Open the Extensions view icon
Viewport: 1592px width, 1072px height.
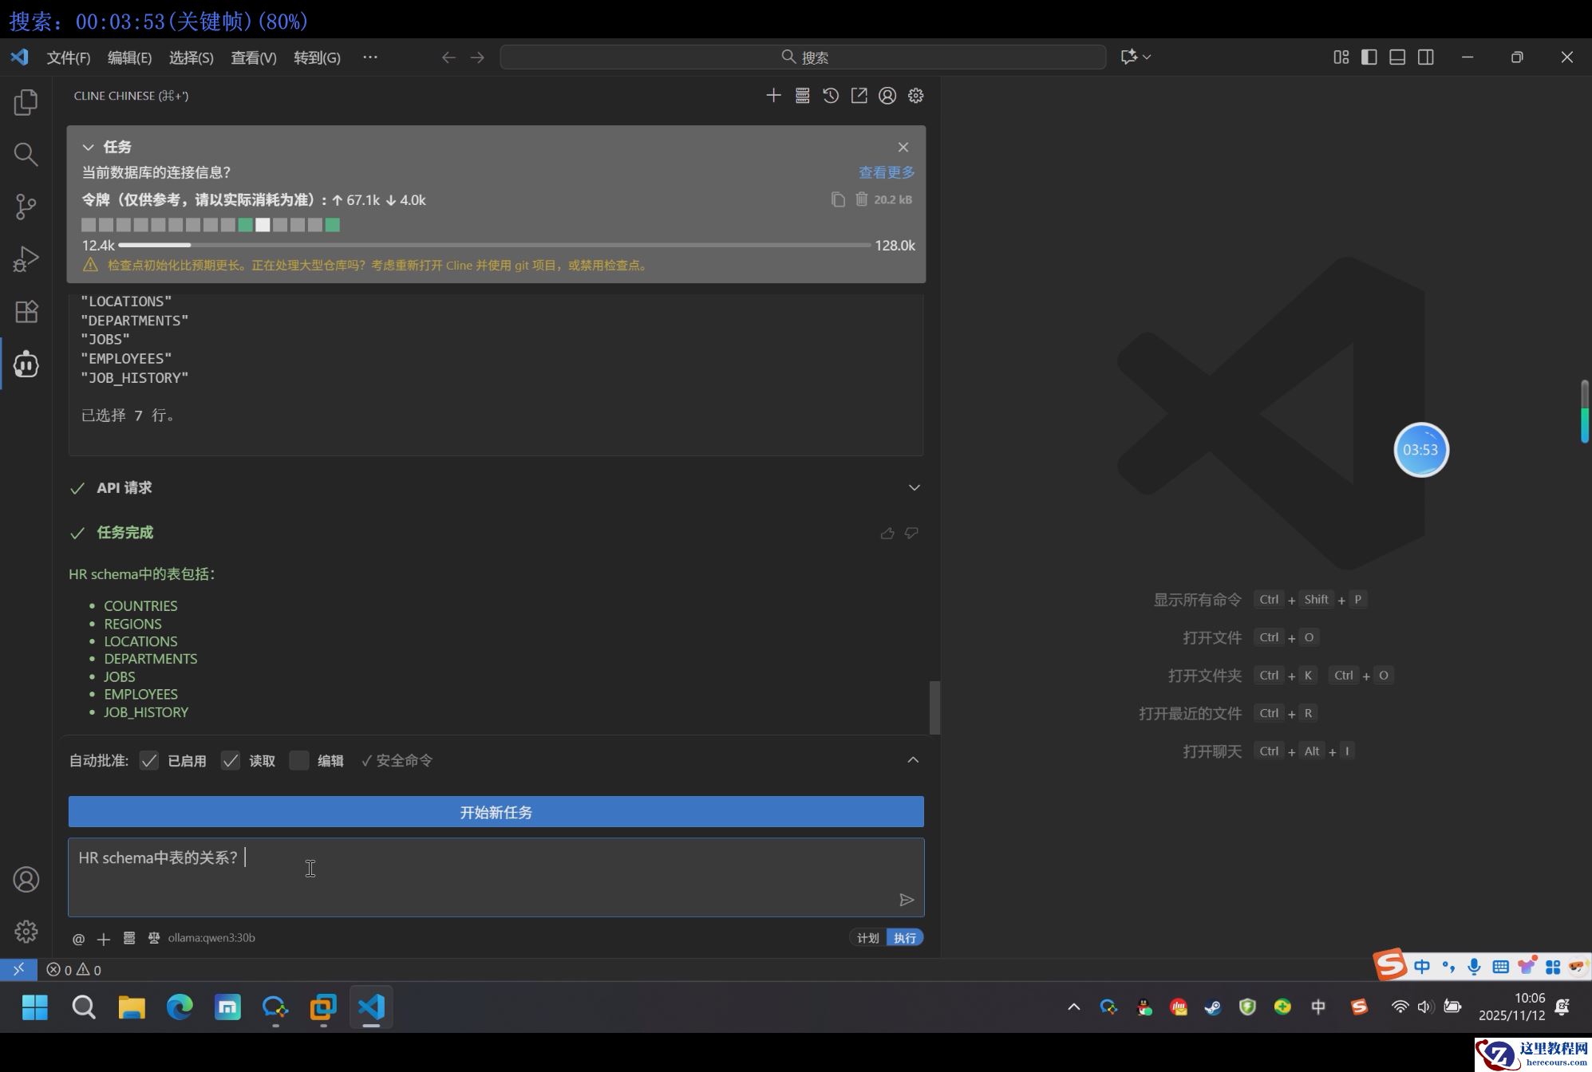click(x=26, y=312)
